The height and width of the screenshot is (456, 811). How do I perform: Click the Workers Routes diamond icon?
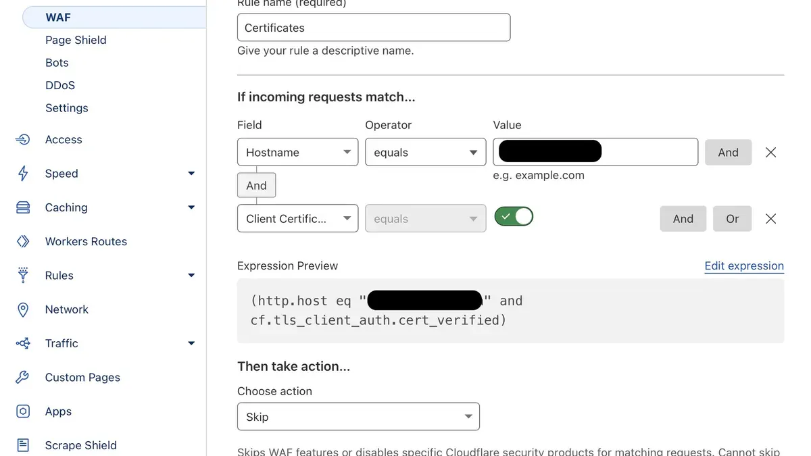tap(23, 241)
